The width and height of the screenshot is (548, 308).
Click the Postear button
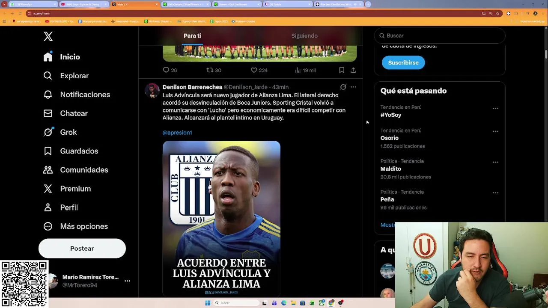point(82,249)
